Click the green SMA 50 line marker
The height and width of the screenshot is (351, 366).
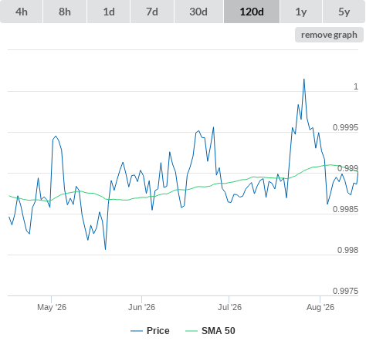click(191, 331)
